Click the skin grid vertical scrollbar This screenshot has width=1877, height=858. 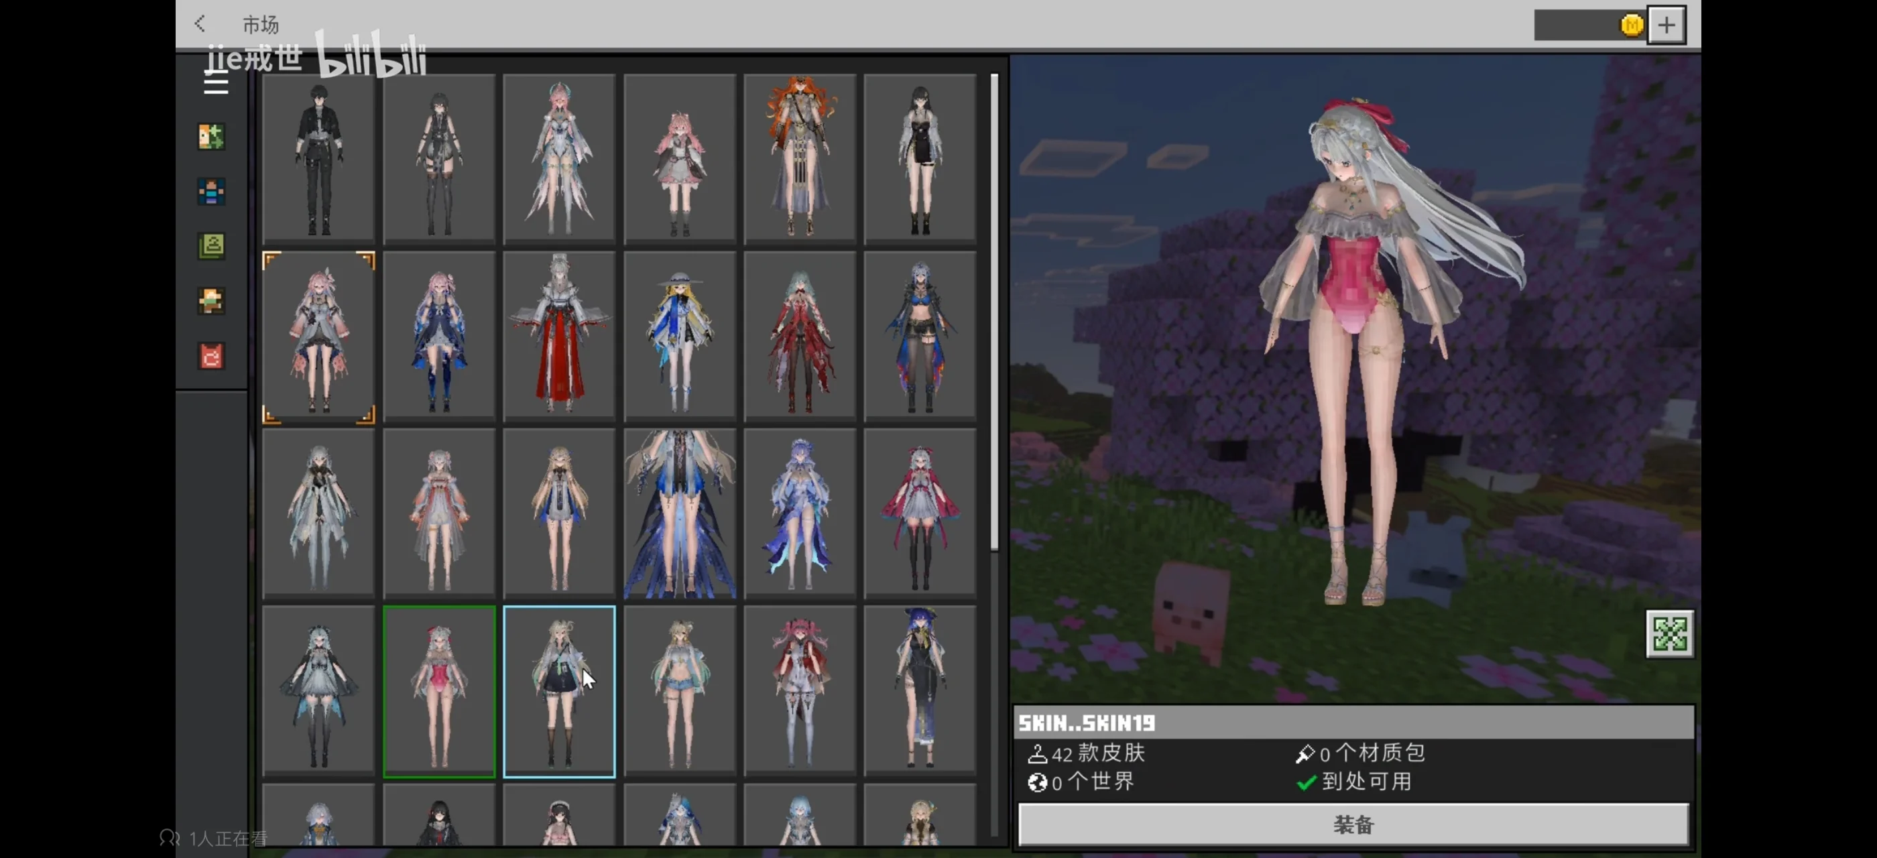pos(995,312)
